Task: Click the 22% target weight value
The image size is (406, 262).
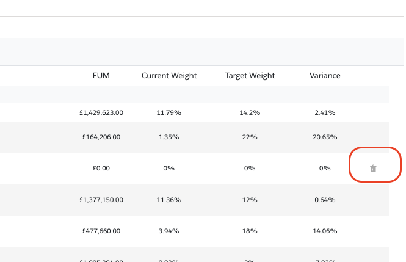Action: (250, 137)
